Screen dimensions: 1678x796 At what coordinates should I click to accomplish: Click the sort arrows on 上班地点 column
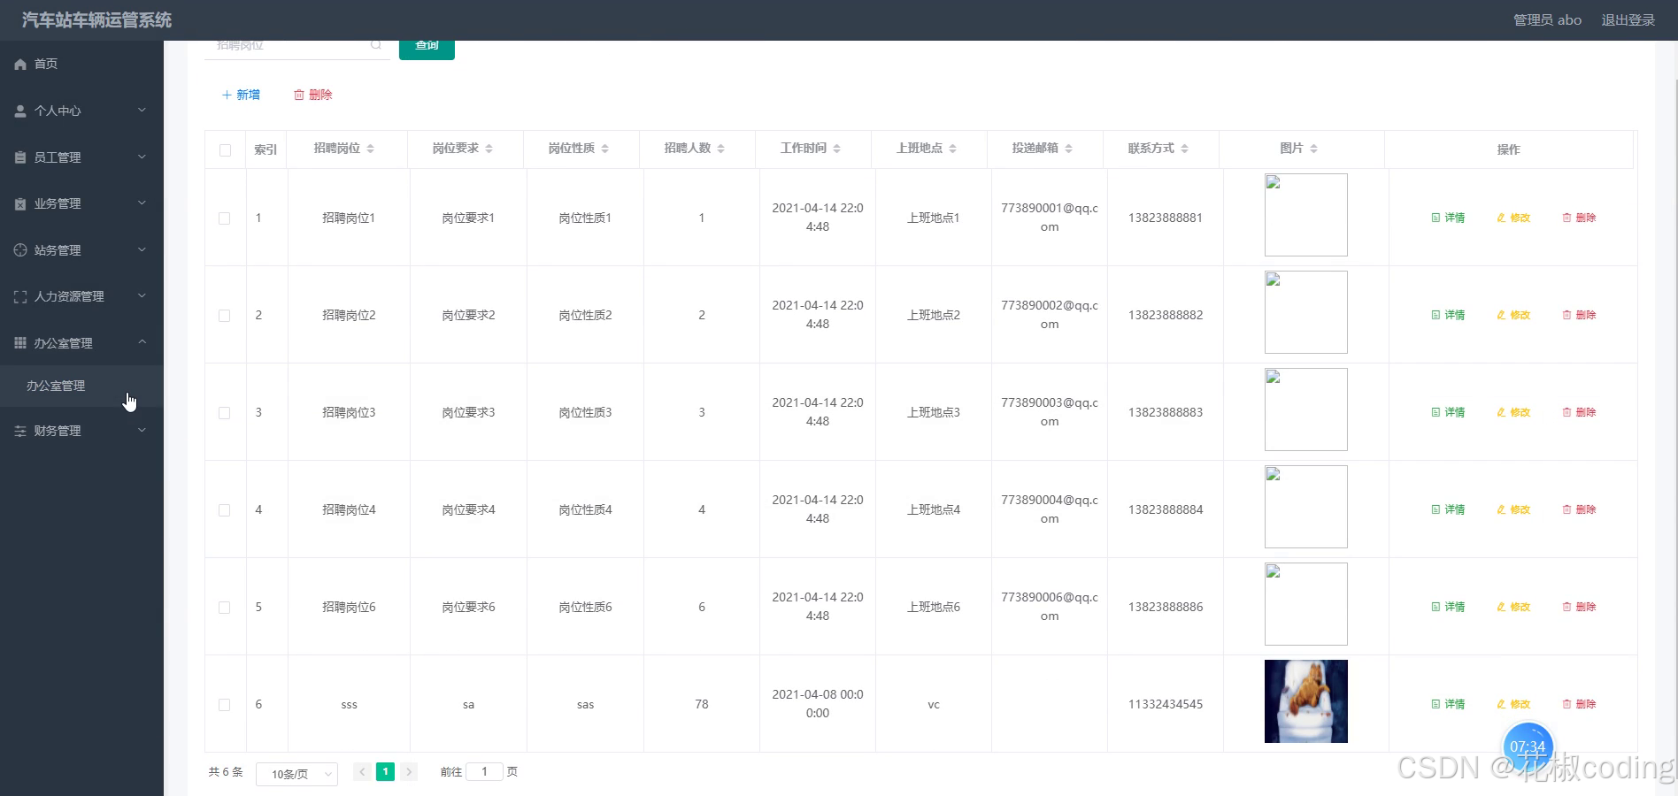pyautogui.click(x=952, y=149)
